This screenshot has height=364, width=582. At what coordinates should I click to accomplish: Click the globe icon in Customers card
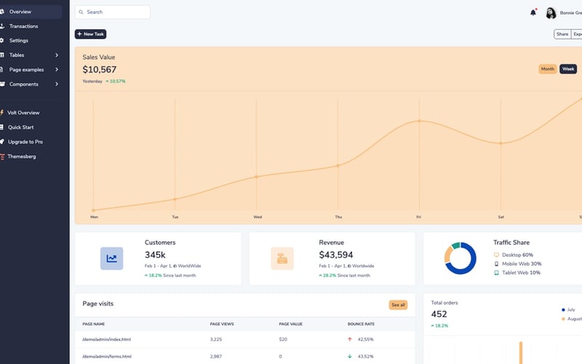click(175, 266)
